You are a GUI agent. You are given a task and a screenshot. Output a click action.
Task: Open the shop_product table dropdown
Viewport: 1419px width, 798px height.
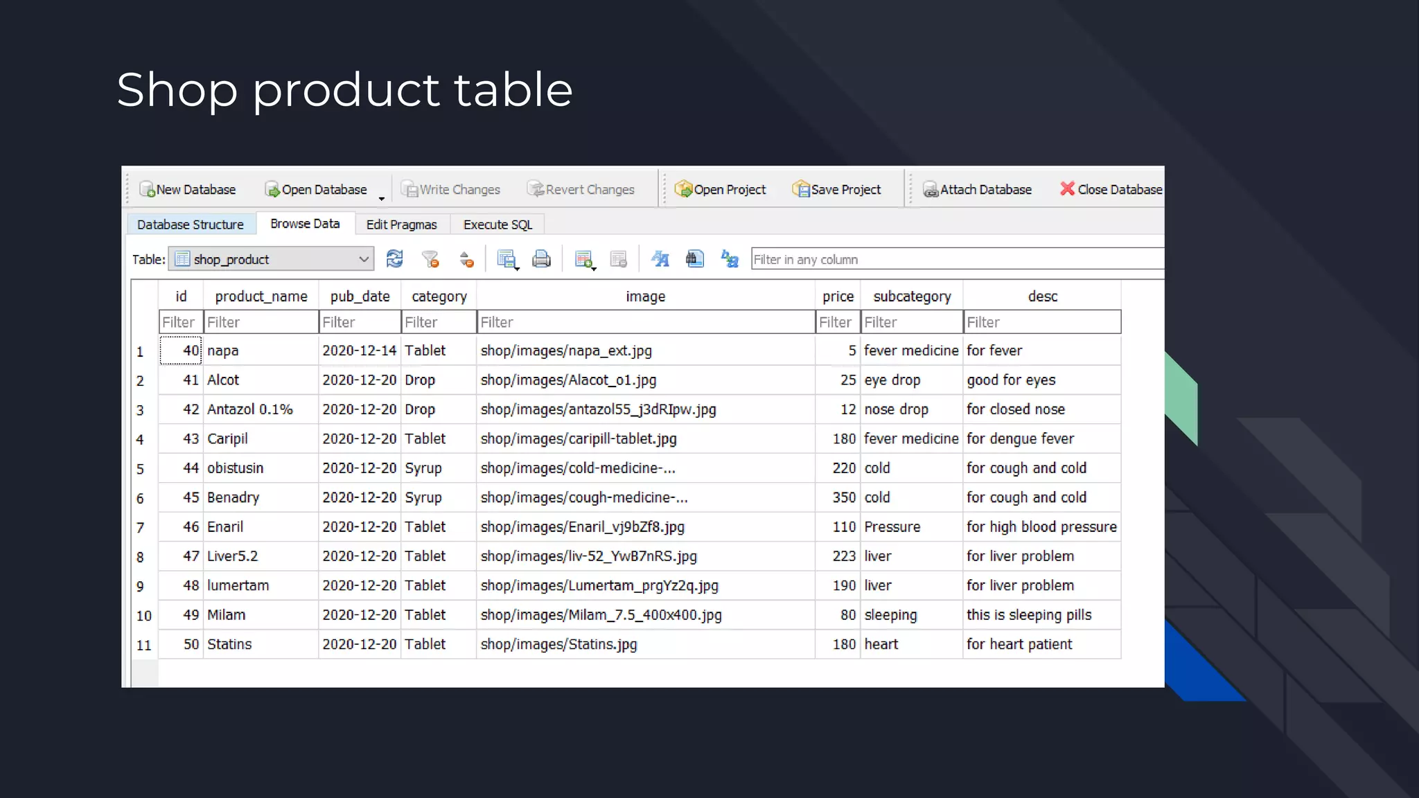tap(363, 259)
